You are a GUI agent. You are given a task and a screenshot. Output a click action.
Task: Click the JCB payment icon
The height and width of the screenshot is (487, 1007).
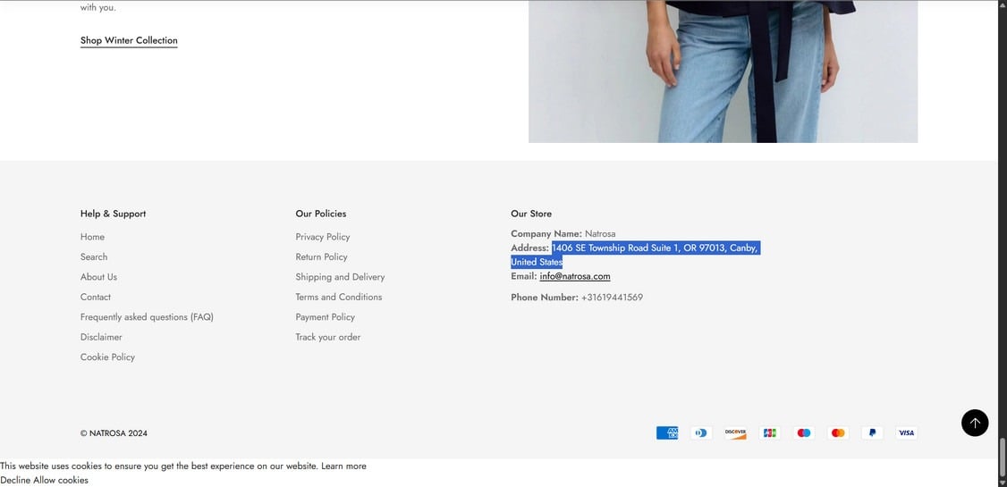point(769,433)
